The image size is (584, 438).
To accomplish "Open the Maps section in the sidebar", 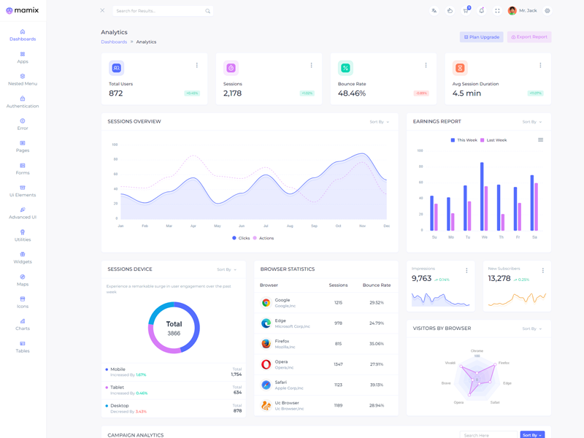I will 23,280.
